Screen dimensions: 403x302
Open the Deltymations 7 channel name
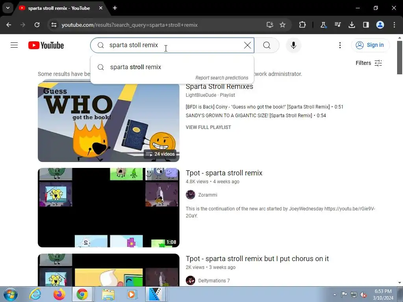(x=214, y=281)
